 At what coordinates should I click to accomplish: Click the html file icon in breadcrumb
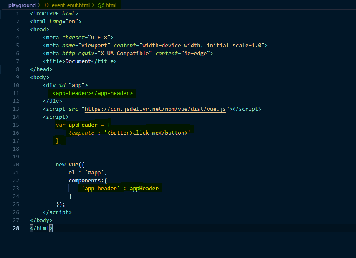coord(47,5)
